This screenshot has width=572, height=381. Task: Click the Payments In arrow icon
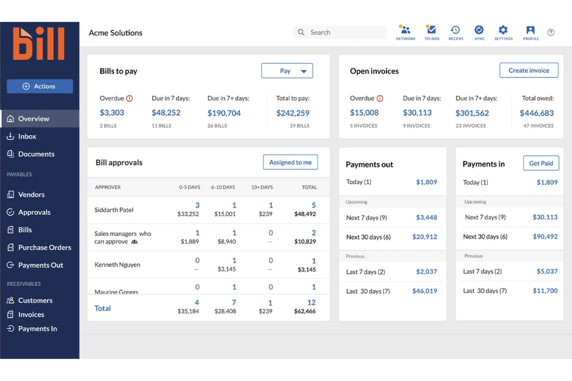pyautogui.click(x=10, y=329)
